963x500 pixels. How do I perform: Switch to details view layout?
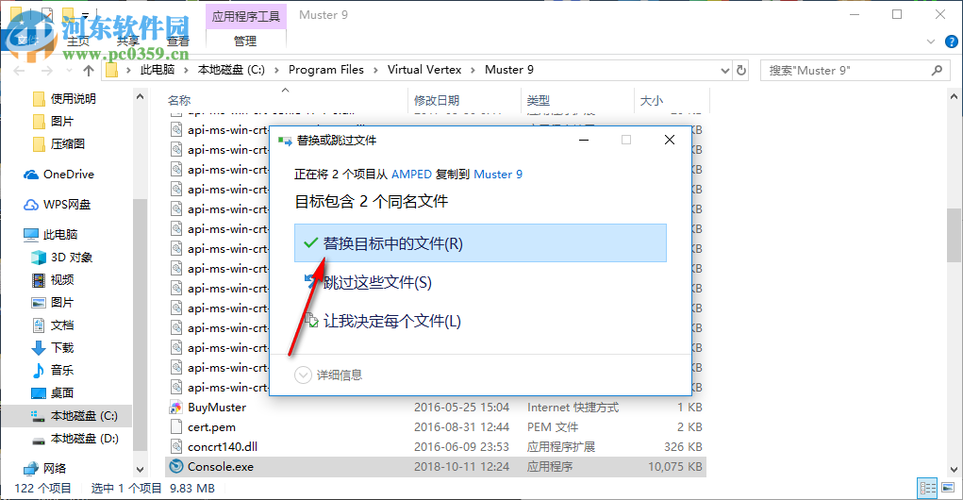927,489
